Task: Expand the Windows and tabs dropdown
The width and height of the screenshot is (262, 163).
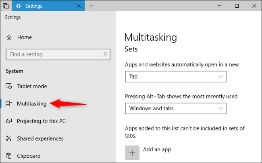Action: [175, 108]
